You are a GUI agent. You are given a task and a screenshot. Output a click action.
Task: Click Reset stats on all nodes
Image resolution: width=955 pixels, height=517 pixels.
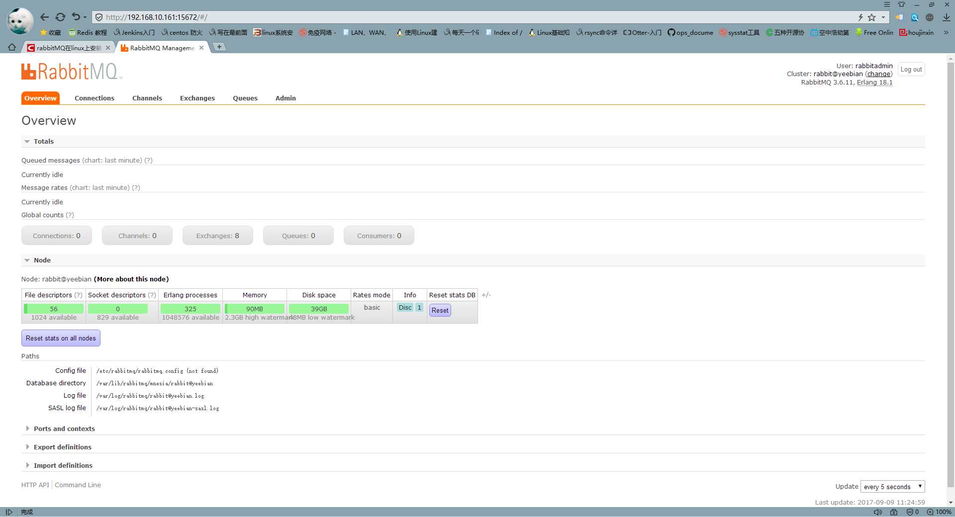tap(61, 339)
